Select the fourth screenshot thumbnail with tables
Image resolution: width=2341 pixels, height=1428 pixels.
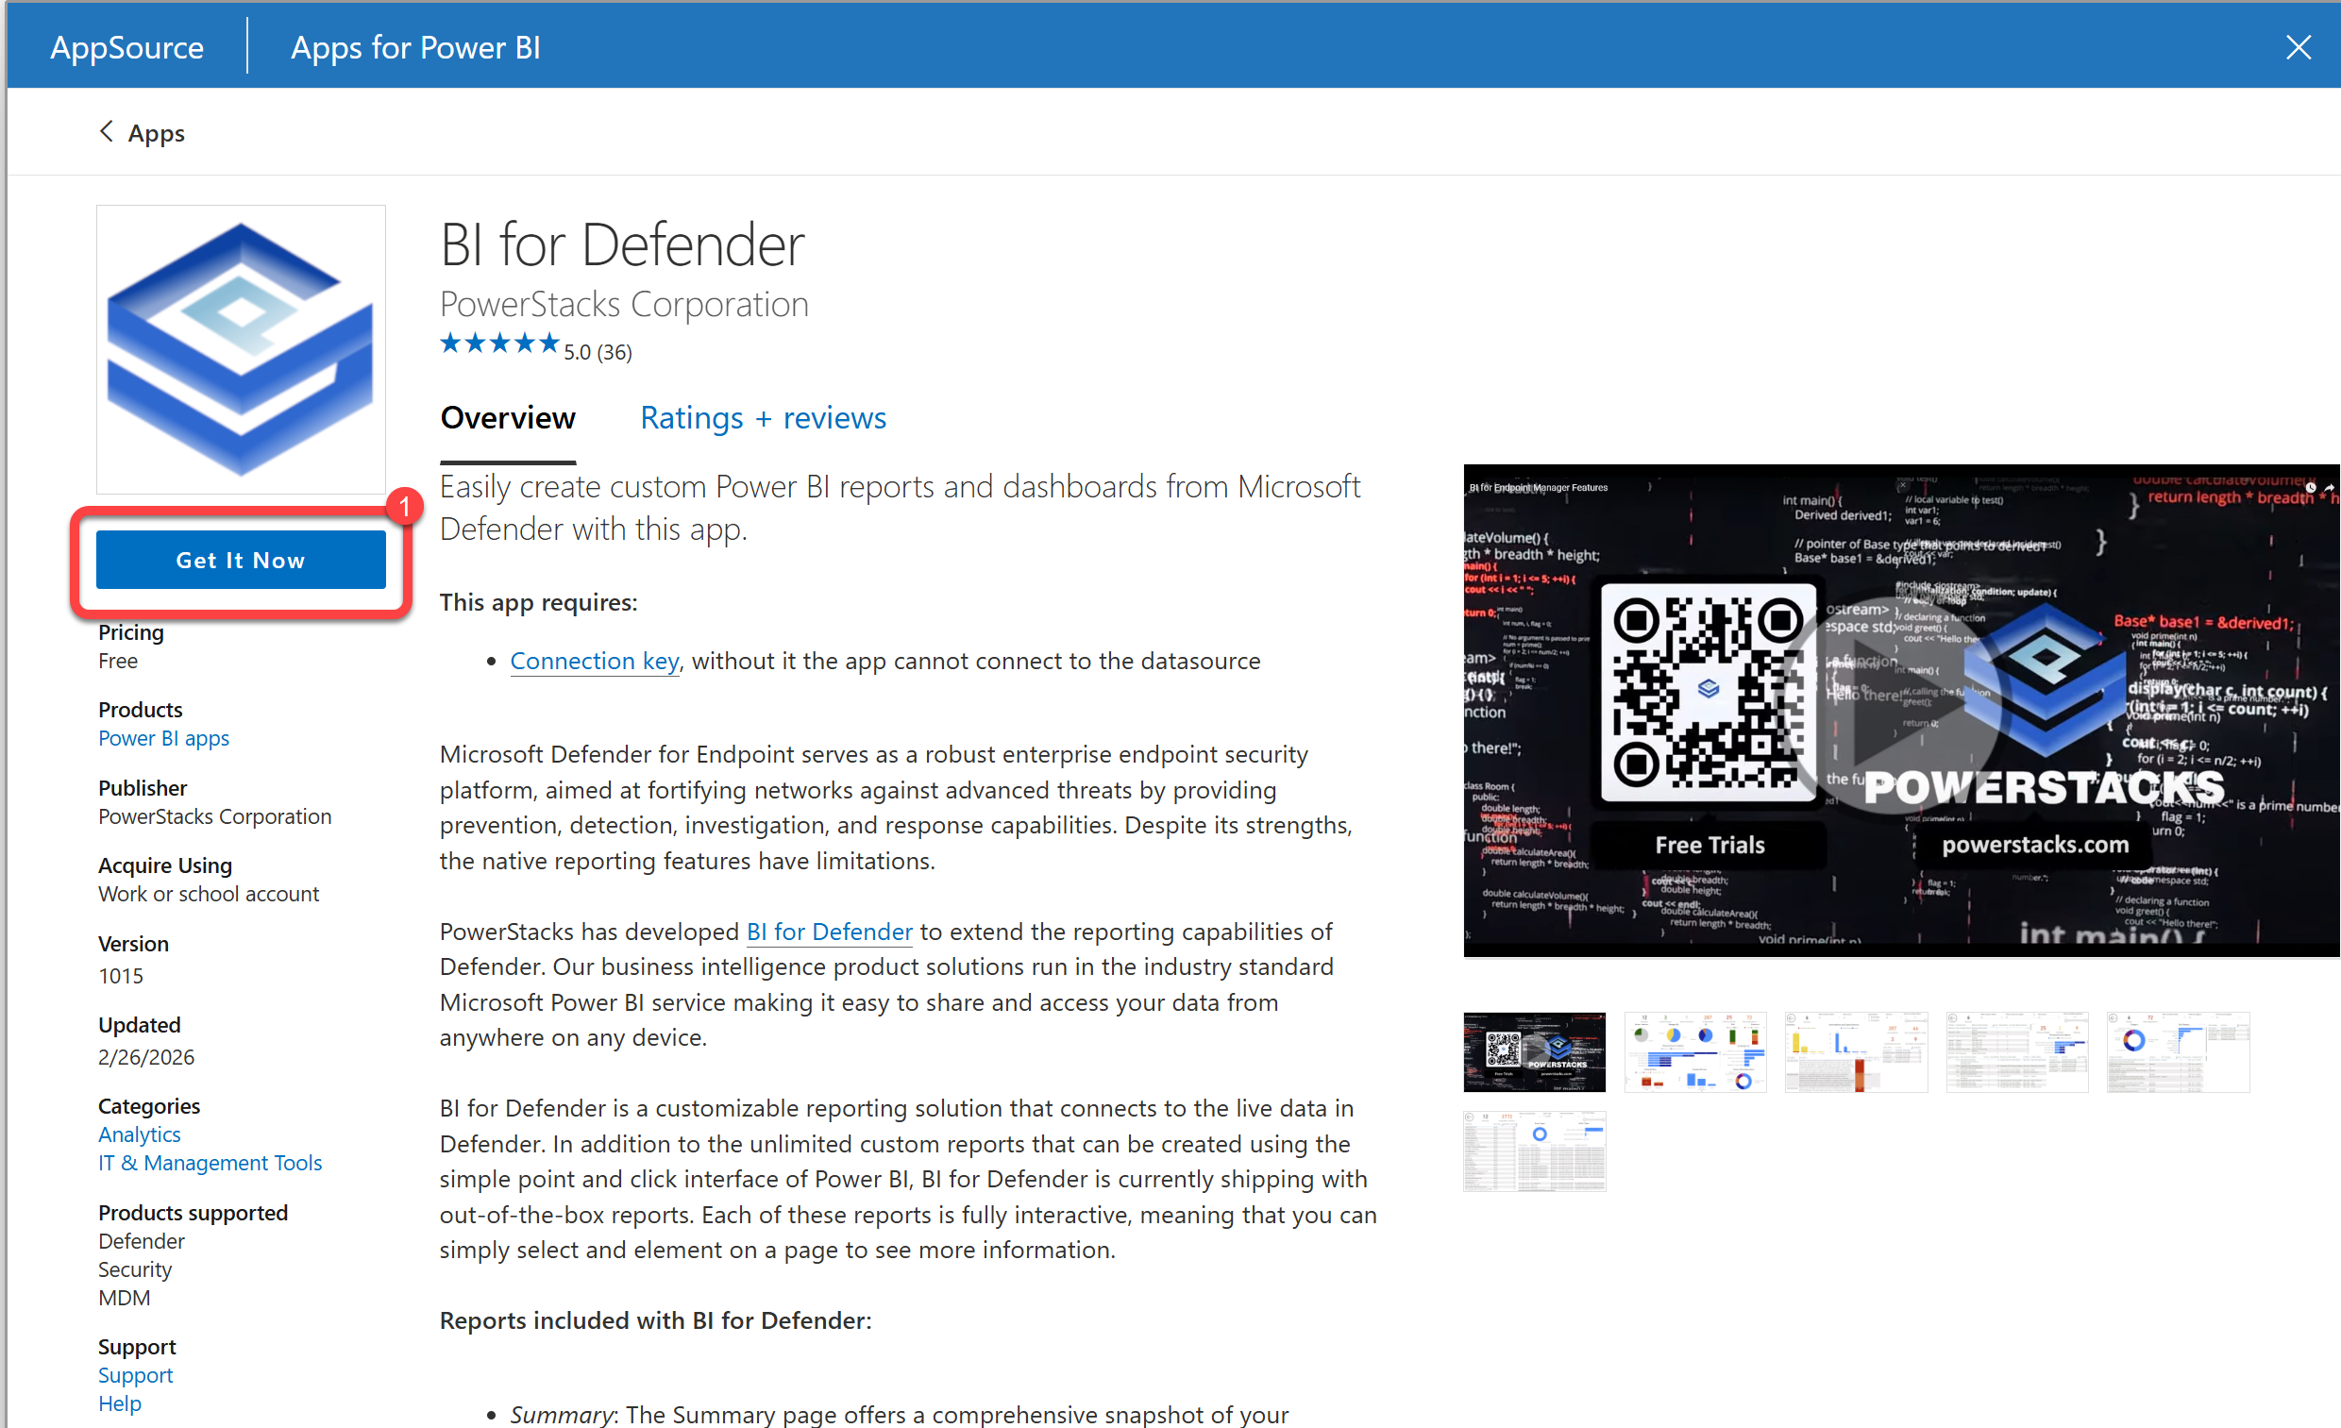2017,1052
